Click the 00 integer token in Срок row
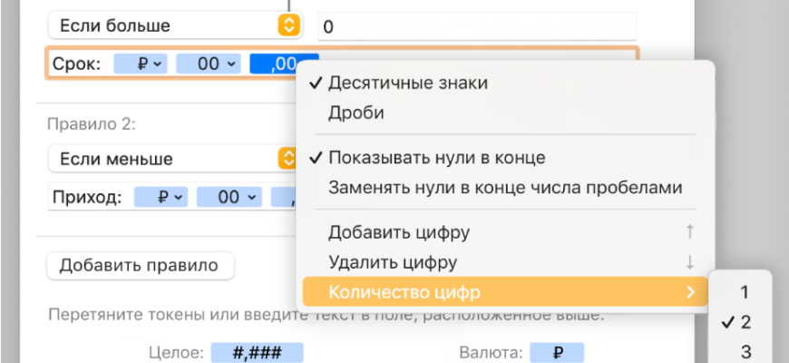 pyautogui.click(x=209, y=64)
